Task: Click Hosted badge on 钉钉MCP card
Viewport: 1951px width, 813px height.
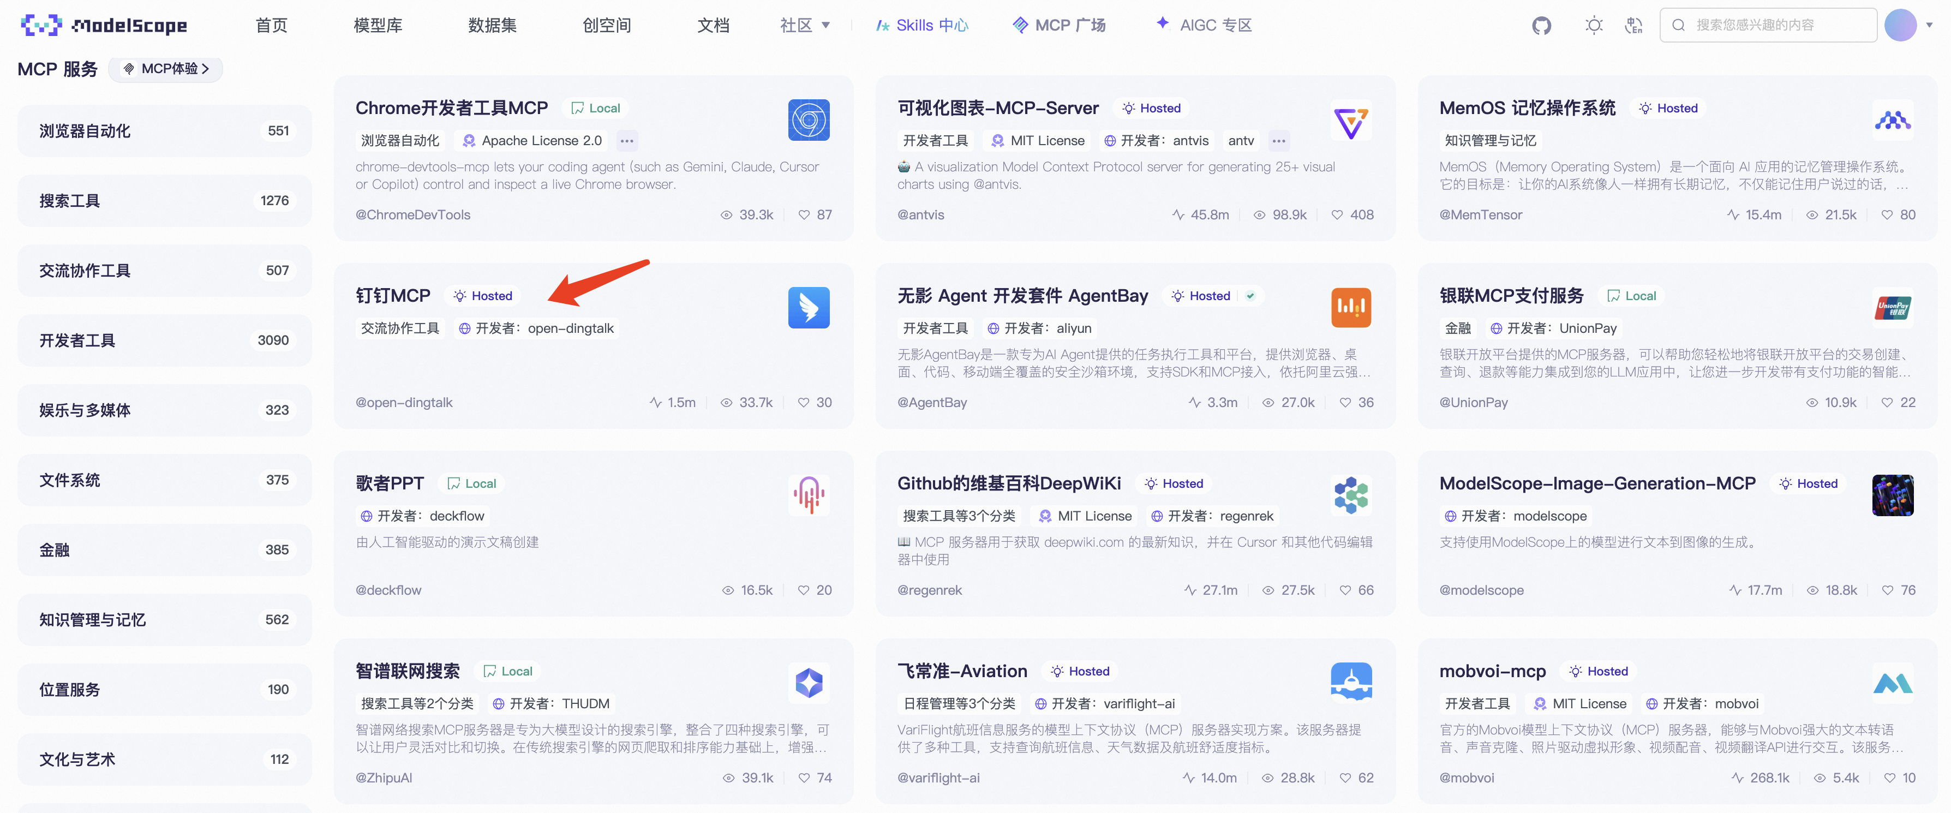Action: point(482,296)
